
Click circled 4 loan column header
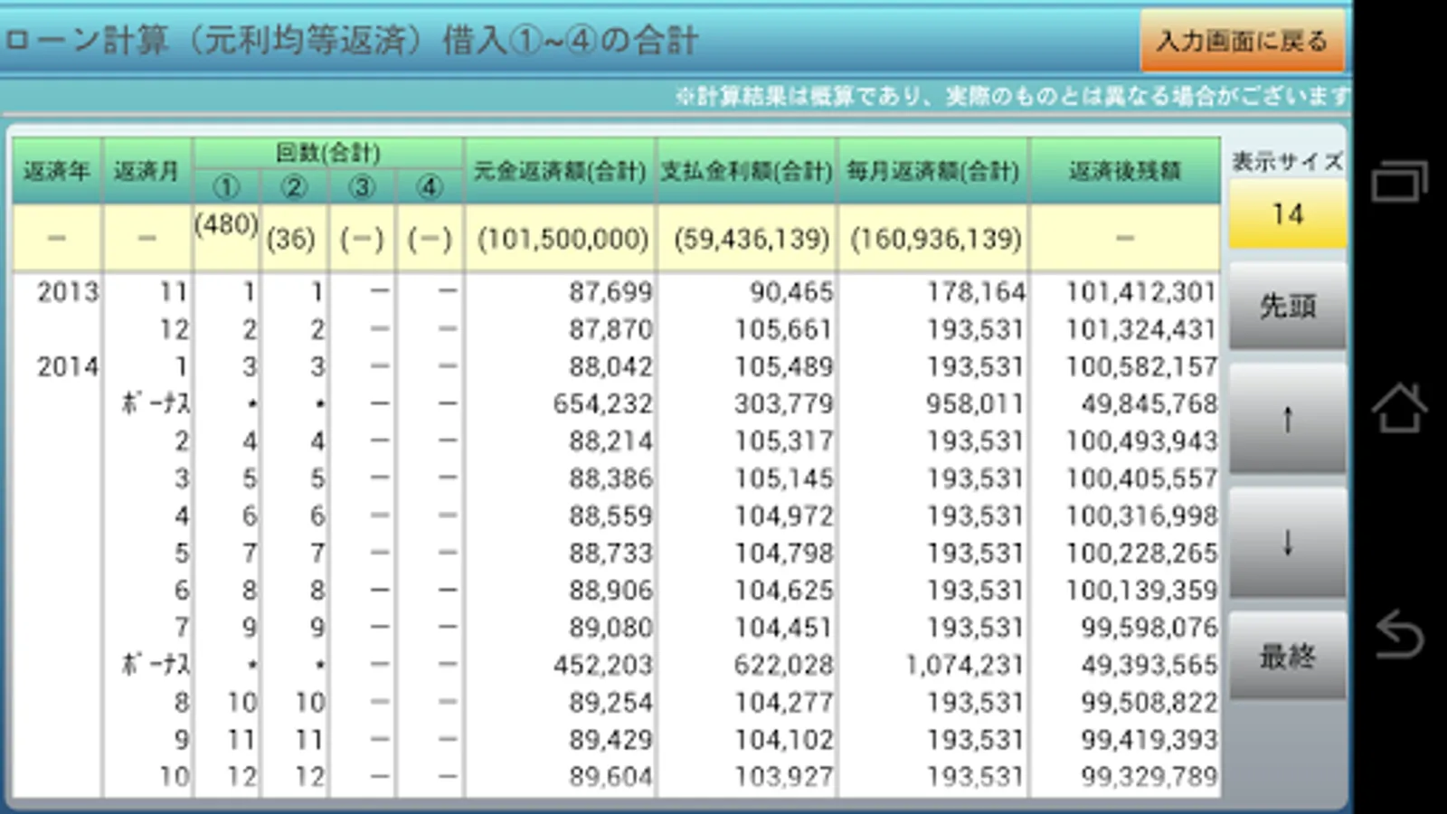[x=430, y=187]
